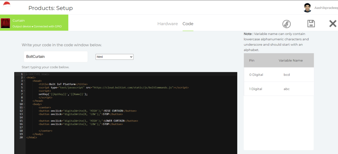This screenshot has height=154, width=338.
Task: Save the product configuration with floppy icon
Action: [311, 24]
